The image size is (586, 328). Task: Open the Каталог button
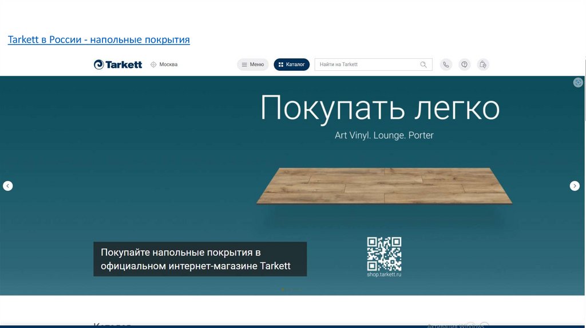point(291,65)
